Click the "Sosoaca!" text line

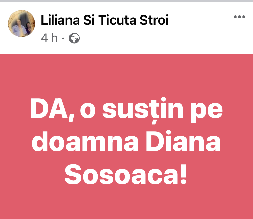click(126, 175)
